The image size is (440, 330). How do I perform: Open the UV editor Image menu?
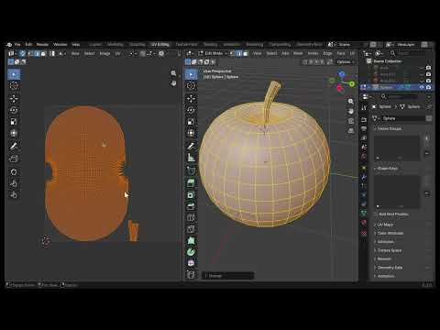coord(104,54)
